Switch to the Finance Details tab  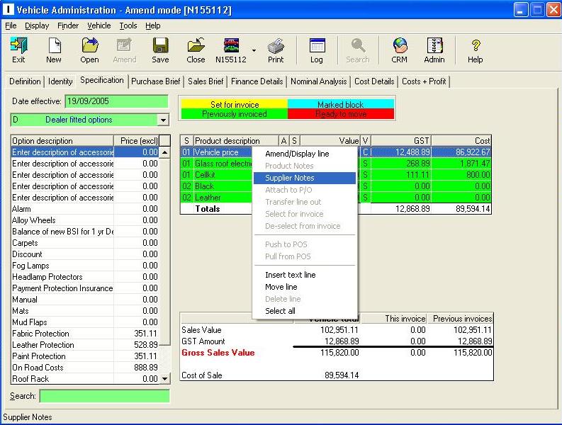(x=257, y=81)
